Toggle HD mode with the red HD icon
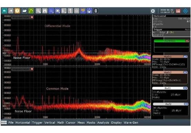This screenshot has width=191, height=133. pyautogui.click(x=178, y=11)
